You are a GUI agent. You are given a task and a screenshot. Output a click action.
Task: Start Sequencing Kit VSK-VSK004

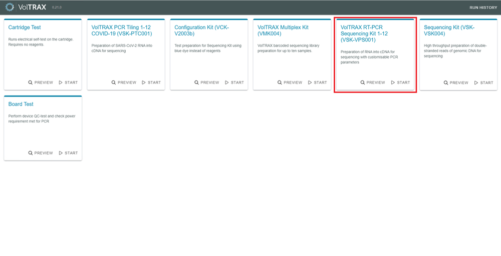484,82
